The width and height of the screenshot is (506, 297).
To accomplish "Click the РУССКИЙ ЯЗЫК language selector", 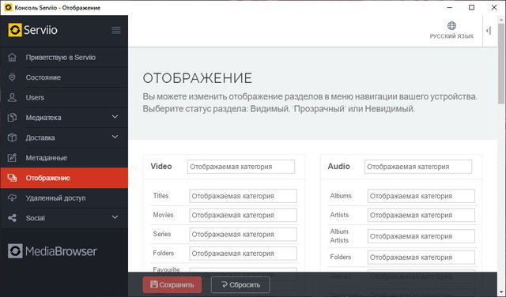I will coord(451,31).
